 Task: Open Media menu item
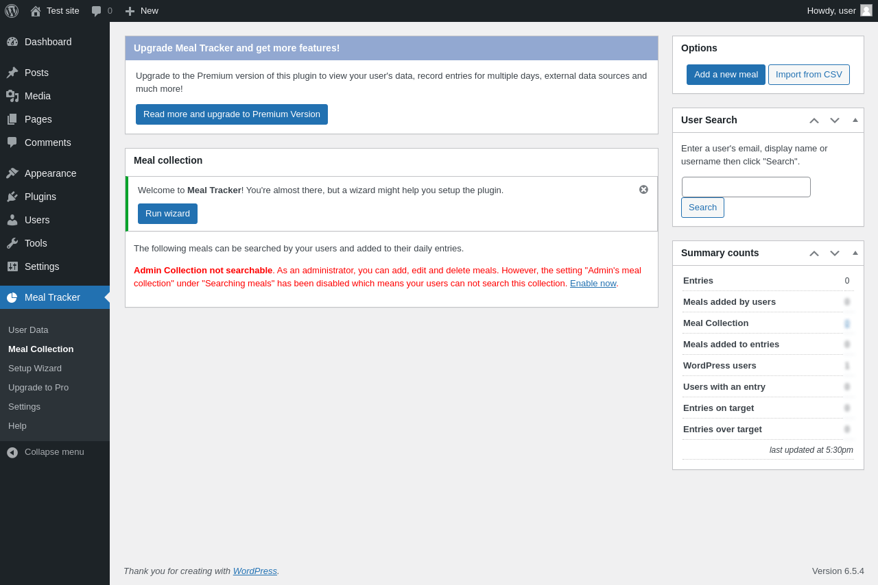55,96
